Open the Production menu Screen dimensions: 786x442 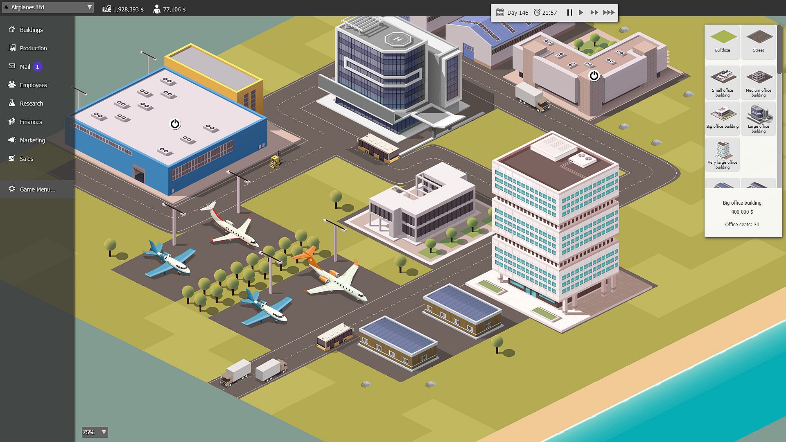(x=33, y=48)
